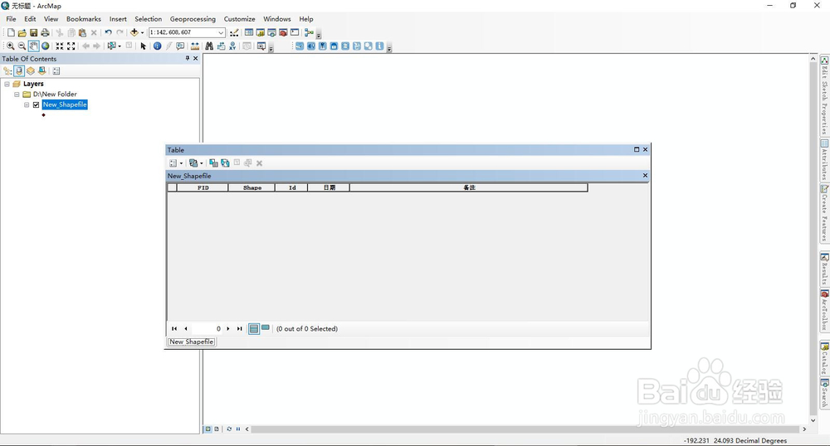Switch to List By Visibility view
The width and height of the screenshot is (830, 446).
[31, 70]
